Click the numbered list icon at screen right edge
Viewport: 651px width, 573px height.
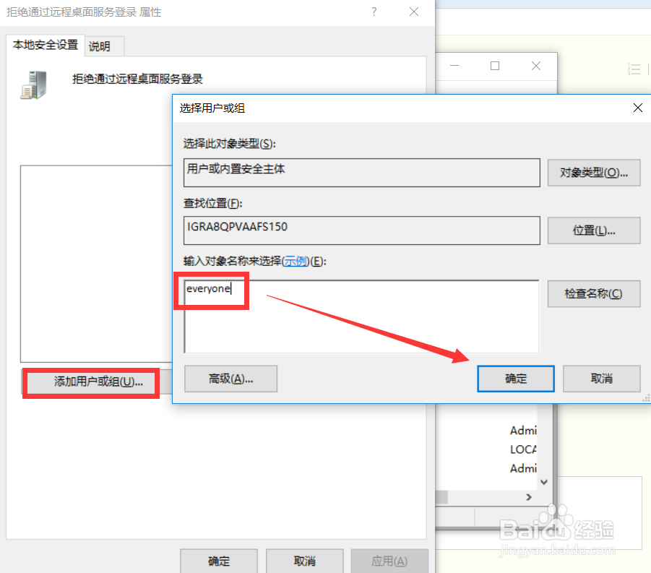point(634,69)
